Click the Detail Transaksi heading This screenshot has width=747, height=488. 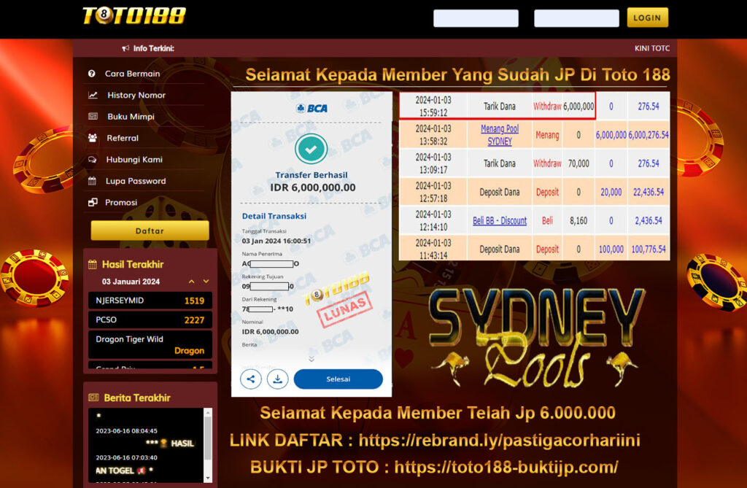click(x=274, y=216)
